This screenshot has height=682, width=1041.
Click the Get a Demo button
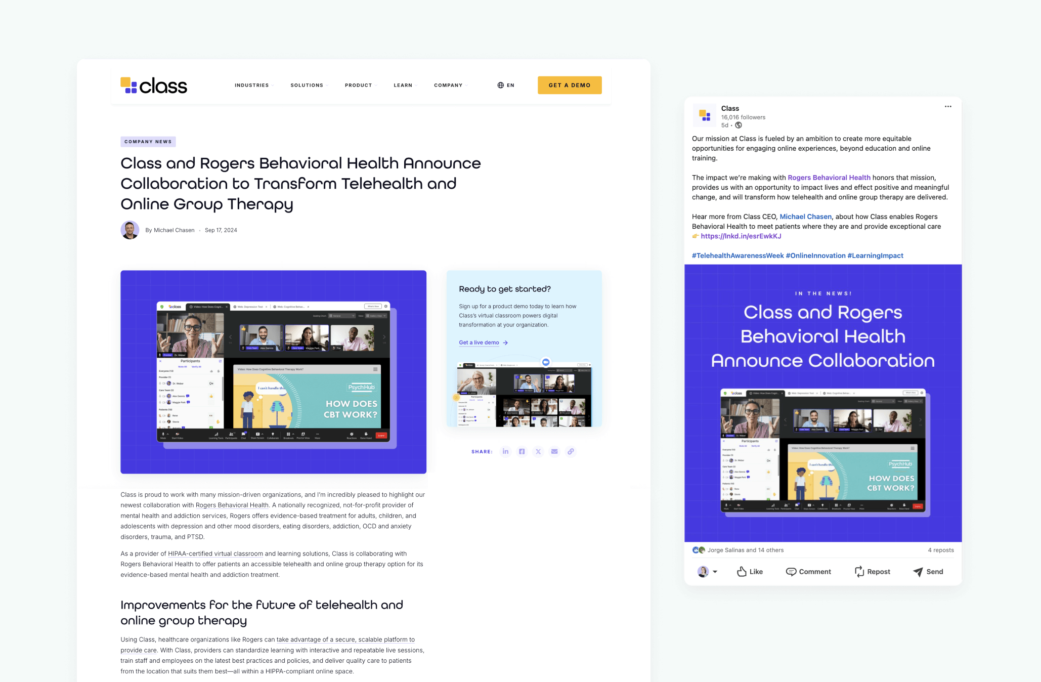[x=570, y=86]
